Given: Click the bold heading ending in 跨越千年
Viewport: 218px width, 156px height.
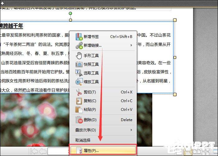Looking at the screenshot, I should (x=12, y=26).
